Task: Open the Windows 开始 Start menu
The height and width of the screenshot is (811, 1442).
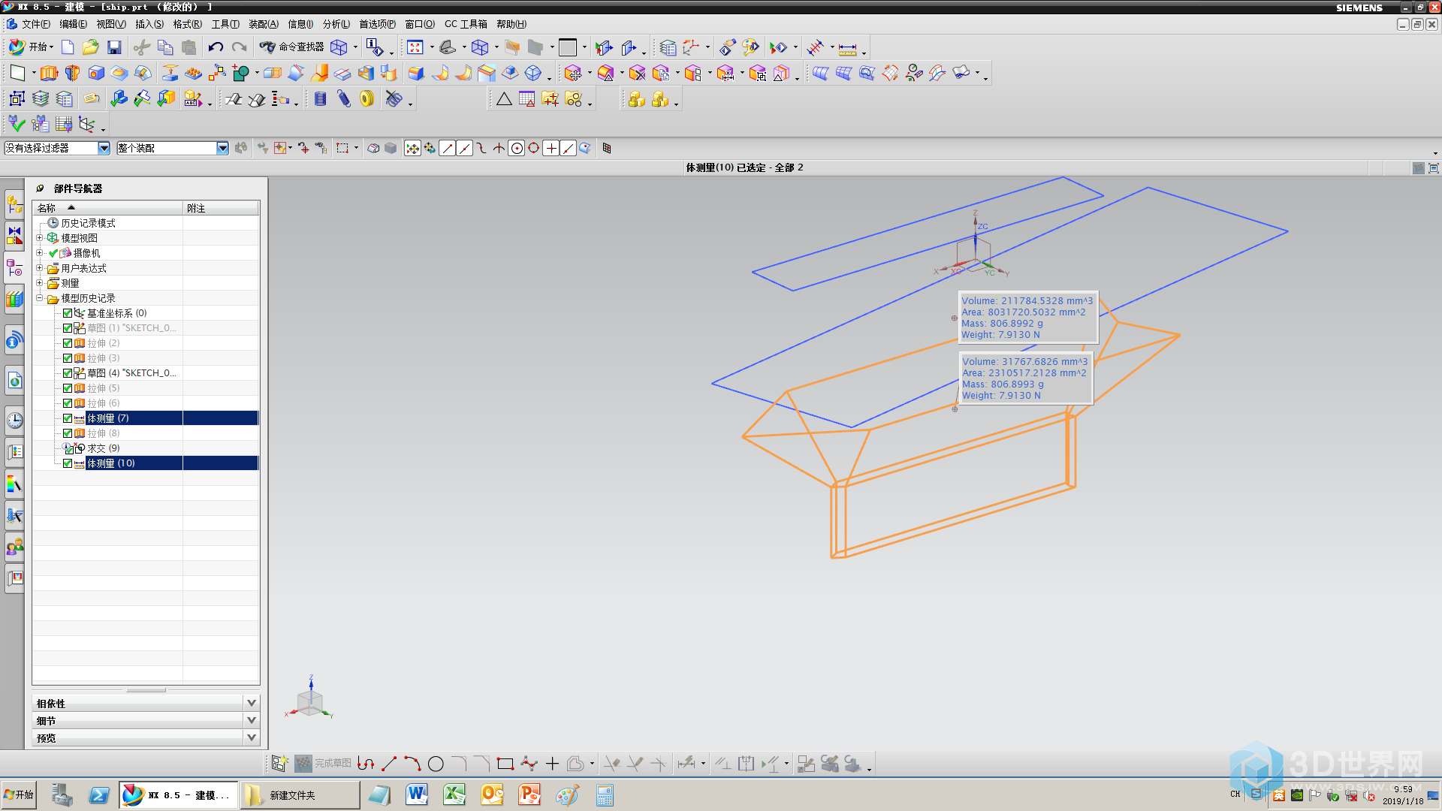Action: 18,795
